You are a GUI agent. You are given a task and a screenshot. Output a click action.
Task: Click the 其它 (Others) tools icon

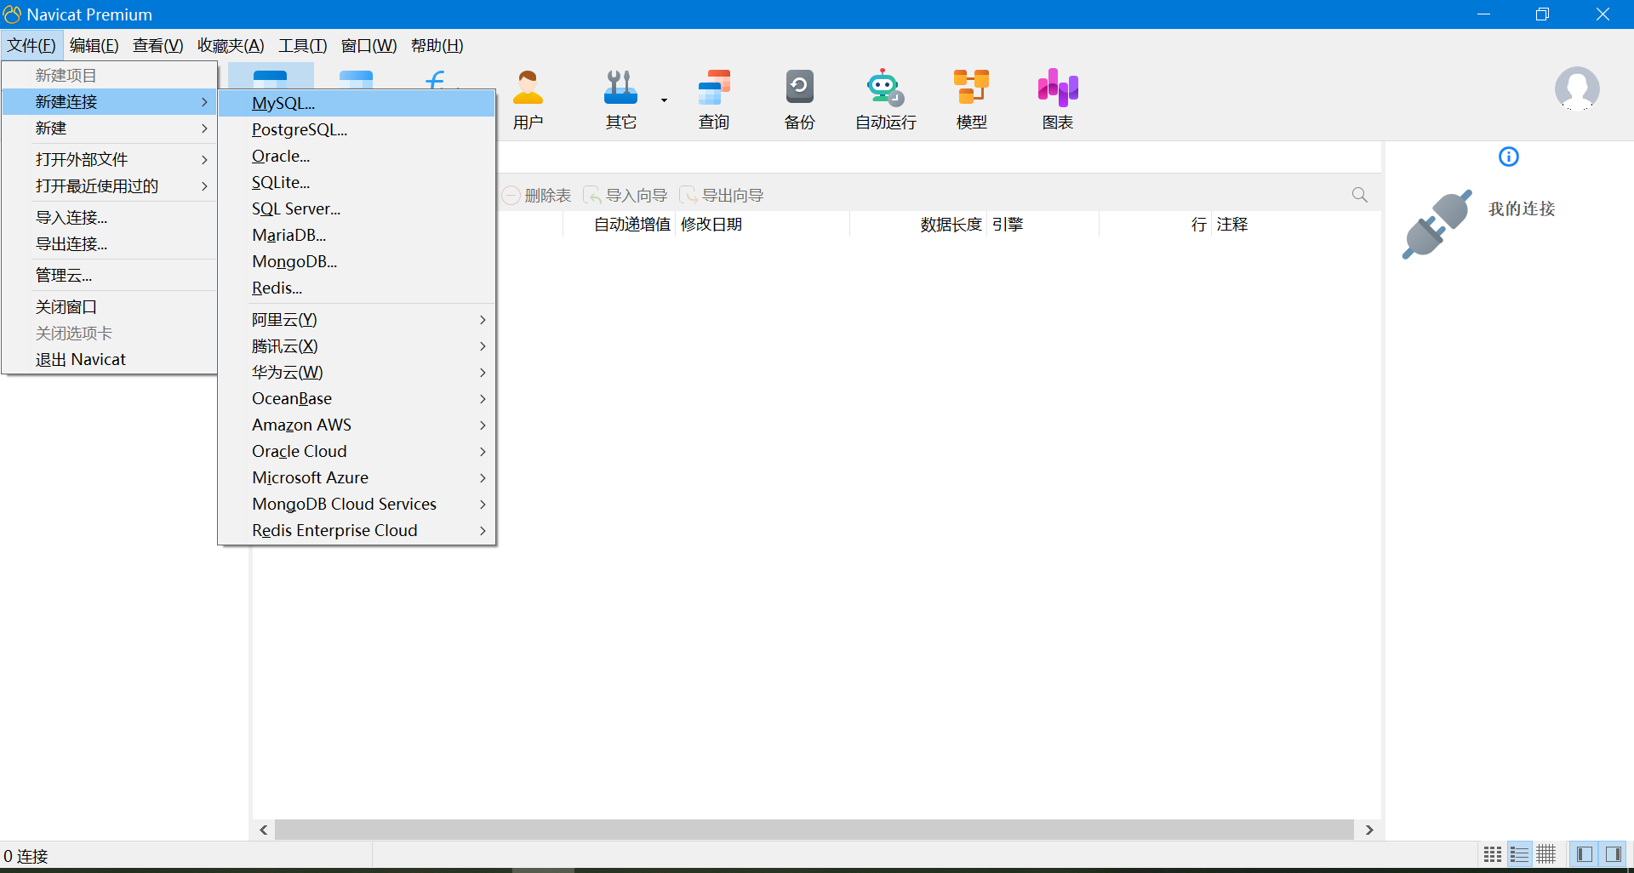621,99
